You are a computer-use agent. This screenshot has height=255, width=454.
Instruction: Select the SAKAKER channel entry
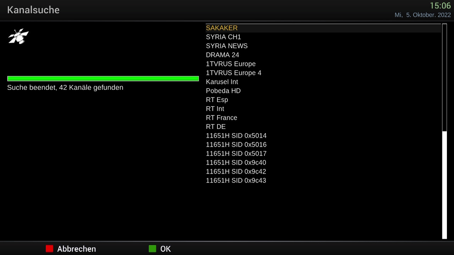323,28
